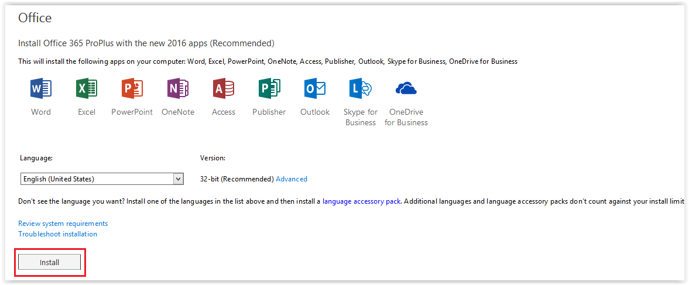Click the Excel app icon
The image size is (689, 285).
tap(87, 90)
